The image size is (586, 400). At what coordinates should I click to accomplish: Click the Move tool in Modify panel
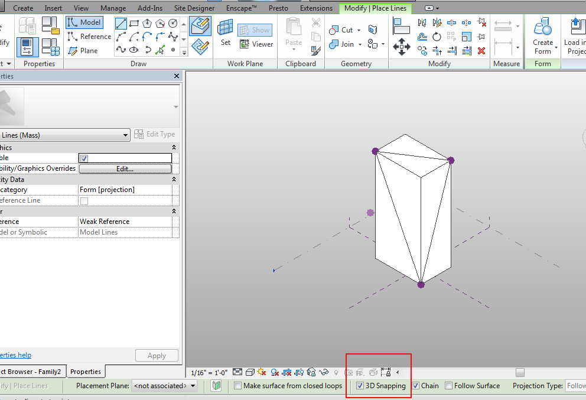[402, 46]
